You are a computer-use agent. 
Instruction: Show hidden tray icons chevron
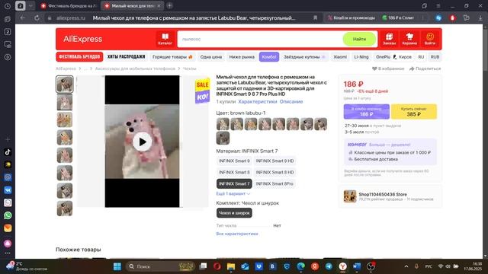(406, 266)
